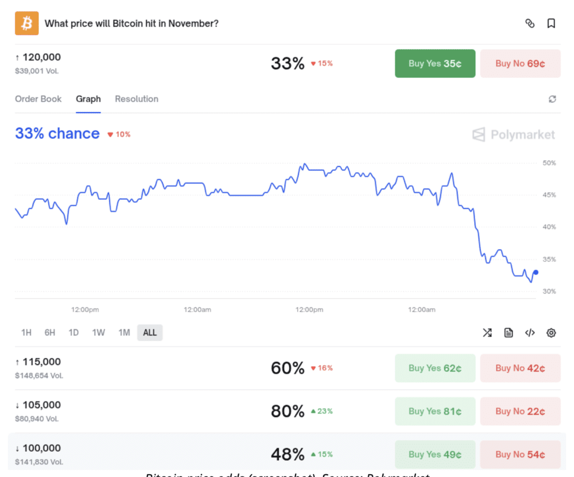Viewport: 574px width, 477px height.
Task: Open the document icon below the chart
Action: point(508,333)
